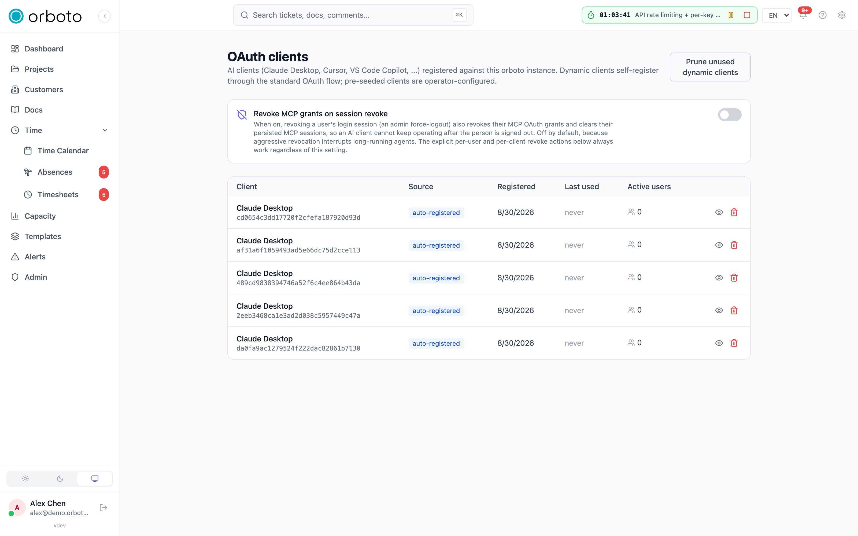
Task: Open Projects in the sidebar
Action: (x=60, y=69)
